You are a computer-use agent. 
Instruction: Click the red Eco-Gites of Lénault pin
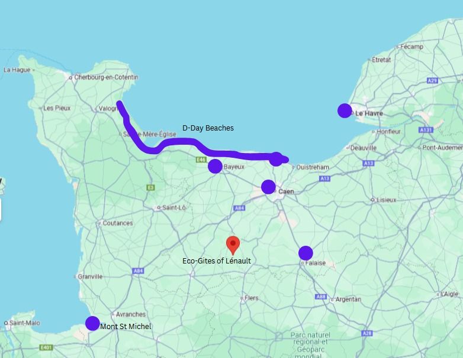[x=233, y=245]
